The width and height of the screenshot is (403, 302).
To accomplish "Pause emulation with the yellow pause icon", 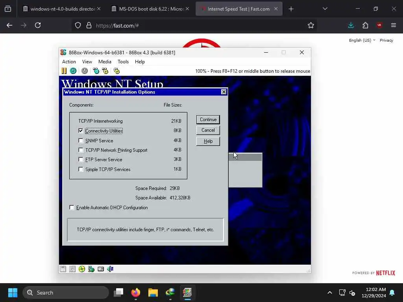I will [x=64, y=71].
